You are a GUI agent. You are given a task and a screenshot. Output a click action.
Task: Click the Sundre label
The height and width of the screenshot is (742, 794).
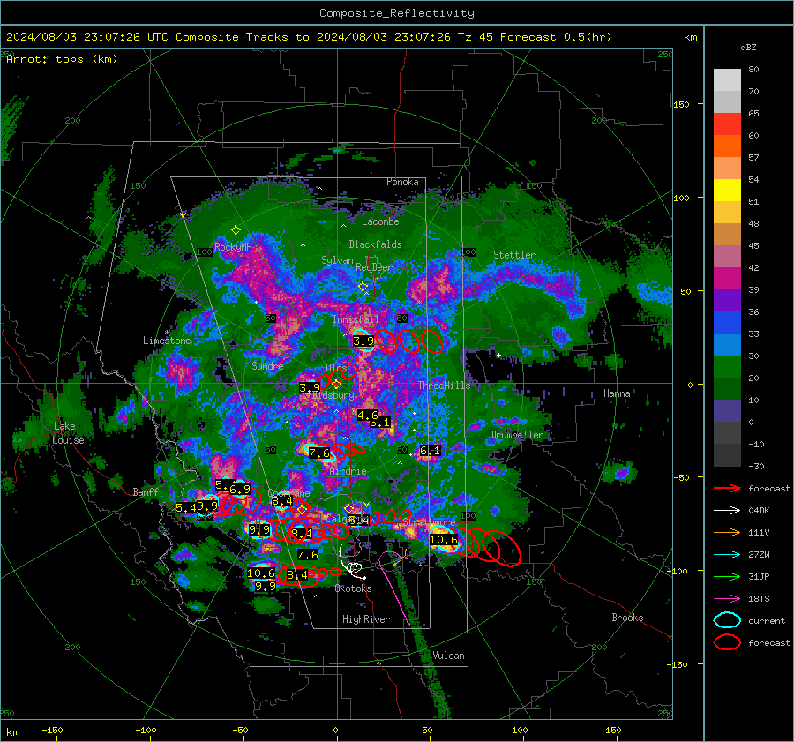267,365
